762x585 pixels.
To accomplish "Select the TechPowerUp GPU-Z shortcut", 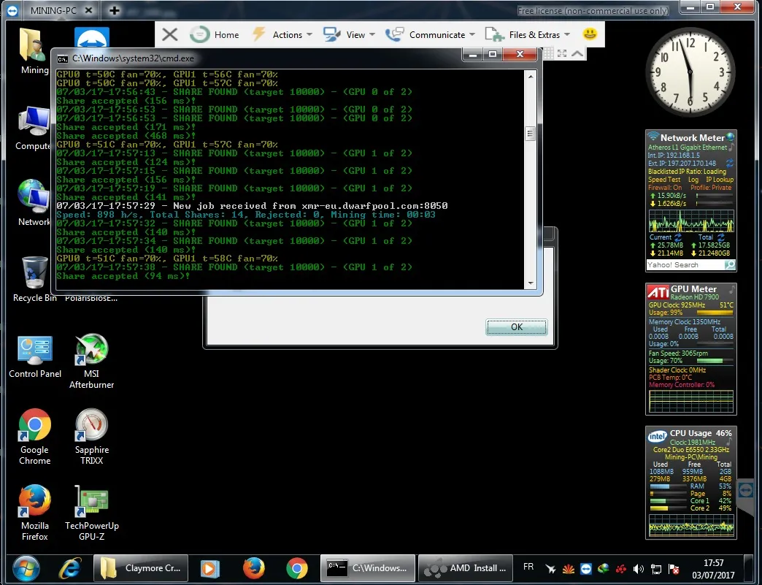I will tap(91, 513).
